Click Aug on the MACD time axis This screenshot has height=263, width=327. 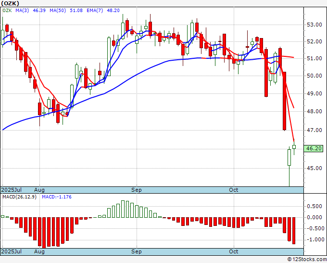tap(39, 251)
